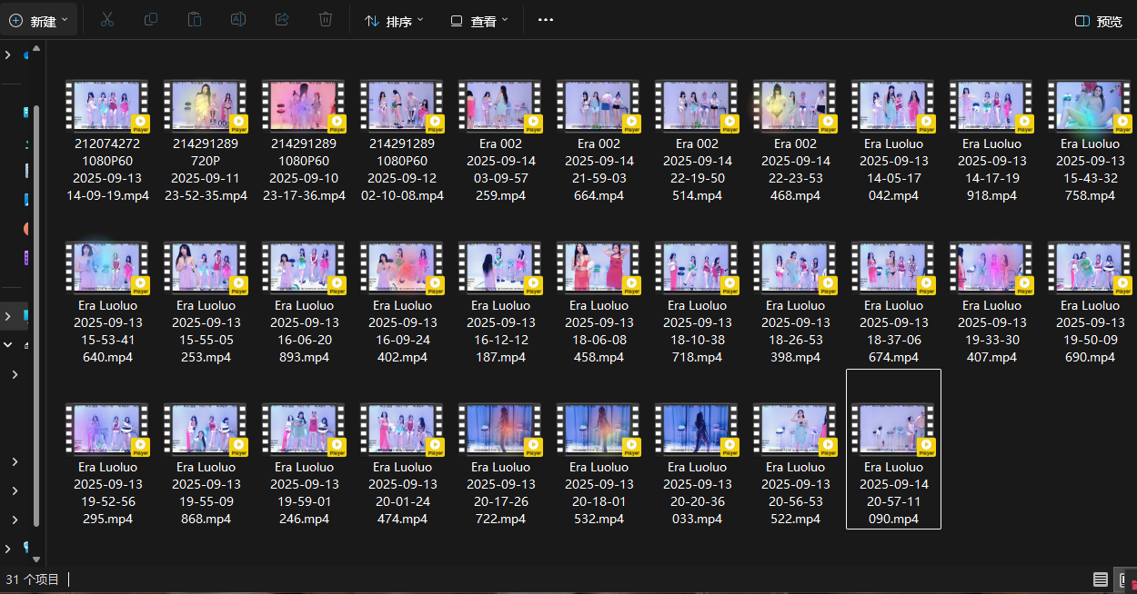Select Era 002 03-09-57 259.mp4 file
The width and height of the screenshot is (1137, 594).
499,141
